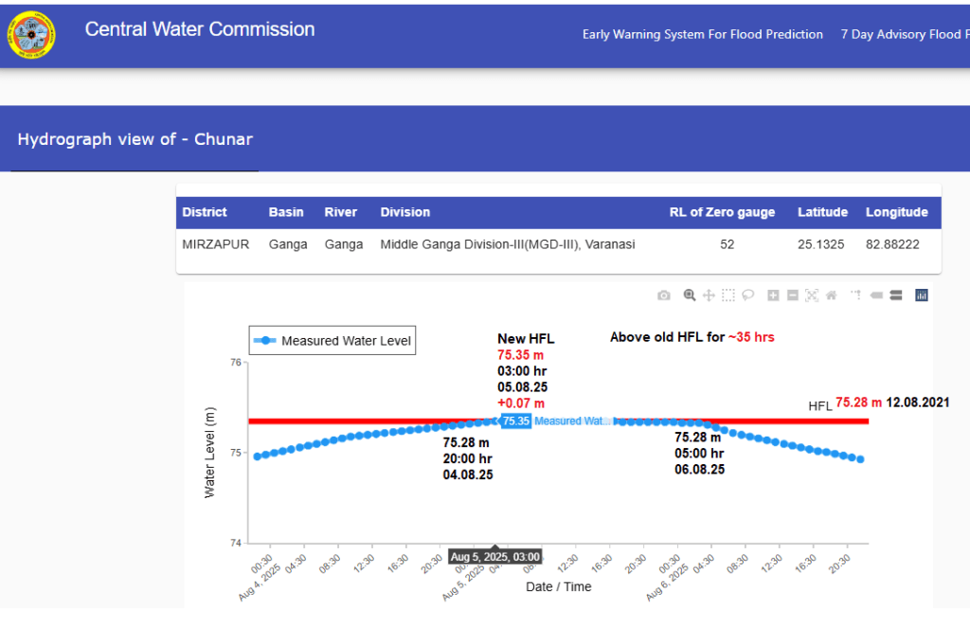Toggle spike lines on chart

tap(856, 295)
